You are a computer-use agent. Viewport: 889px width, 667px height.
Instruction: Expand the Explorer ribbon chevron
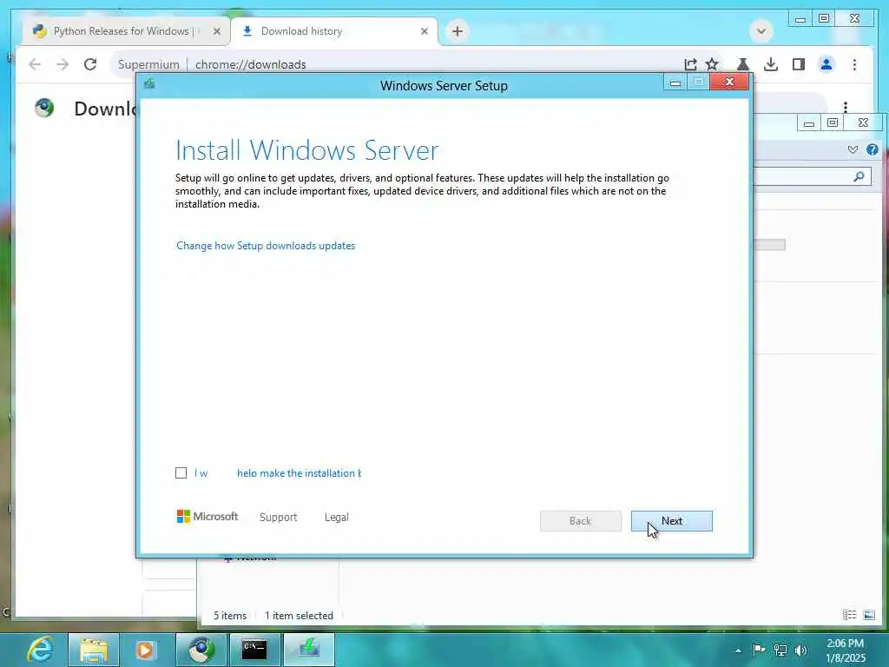[853, 149]
